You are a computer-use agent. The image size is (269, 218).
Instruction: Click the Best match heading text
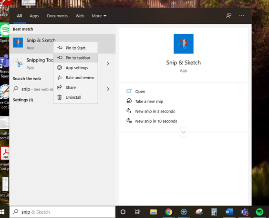tap(23, 29)
